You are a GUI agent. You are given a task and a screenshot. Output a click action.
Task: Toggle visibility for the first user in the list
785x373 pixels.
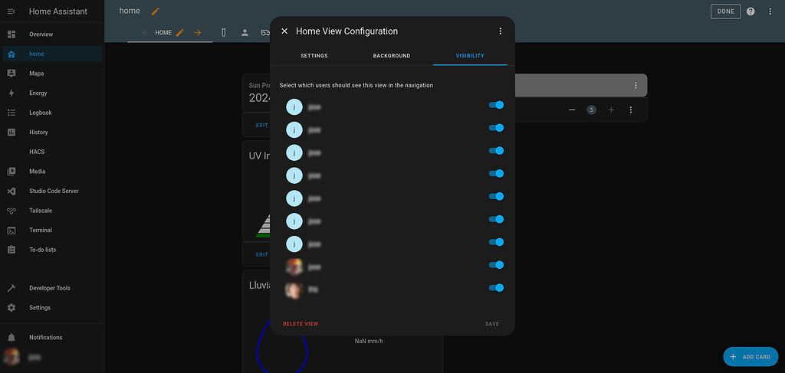[496, 105]
